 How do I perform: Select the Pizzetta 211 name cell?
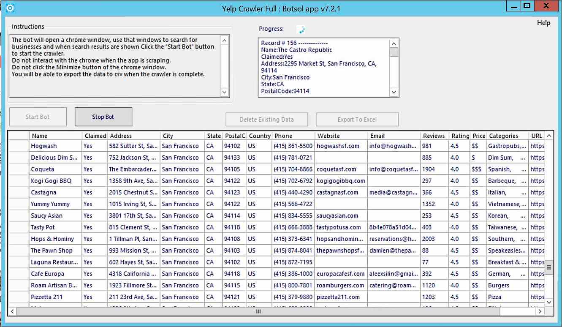[x=56, y=297]
